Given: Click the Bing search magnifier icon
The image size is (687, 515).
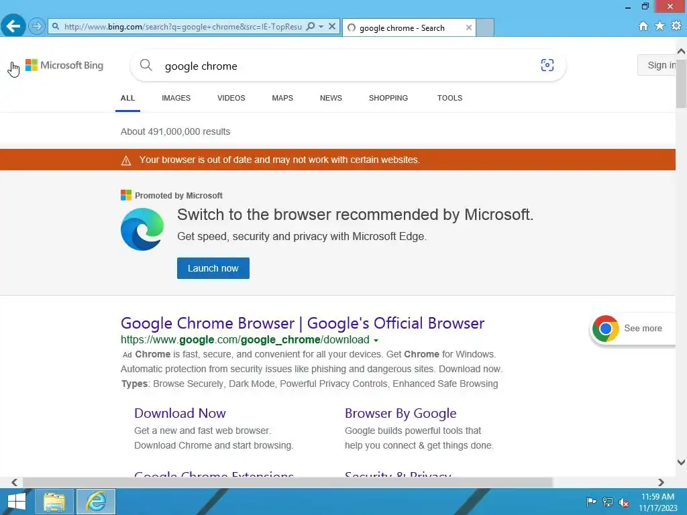Looking at the screenshot, I should [x=146, y=65].
